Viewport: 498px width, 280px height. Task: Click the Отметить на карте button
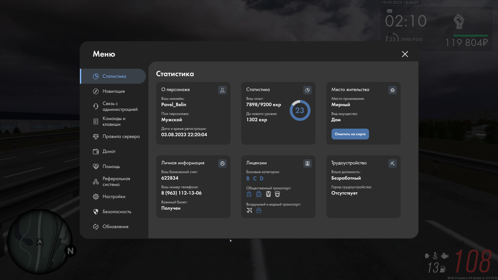coord(350,134)
